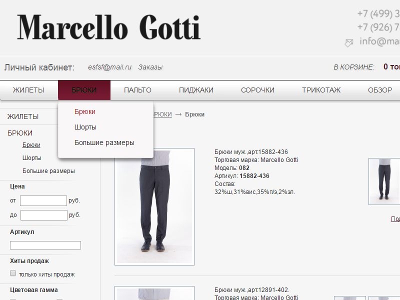The image size is (400, 300).
Task: Click the Marcello Gotti logo
Action: (x=108, y=27)
